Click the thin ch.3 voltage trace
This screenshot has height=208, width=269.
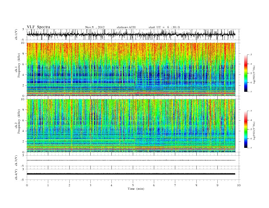click(131, 160)
